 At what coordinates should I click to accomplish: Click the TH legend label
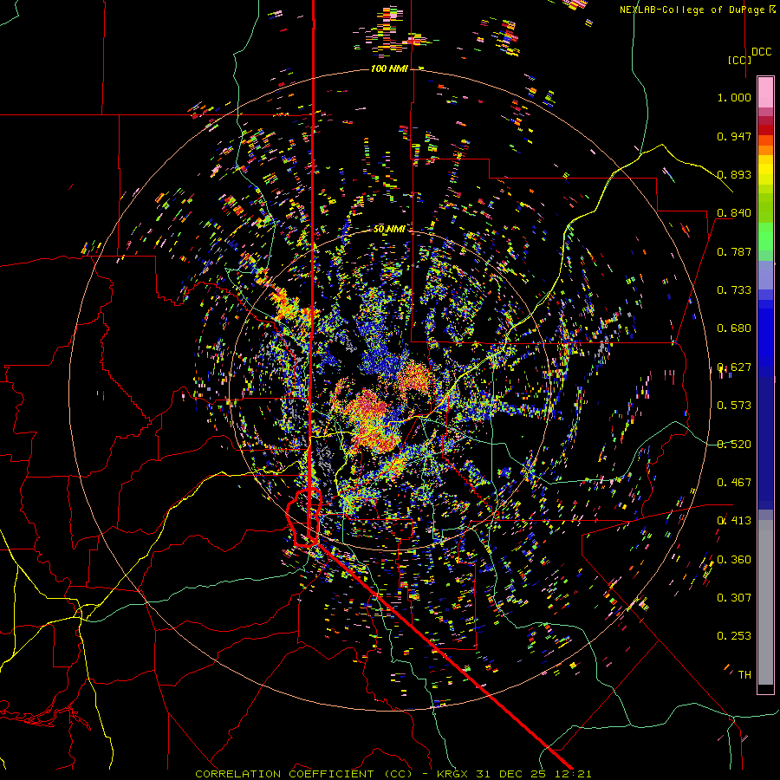tap(744, 675)
